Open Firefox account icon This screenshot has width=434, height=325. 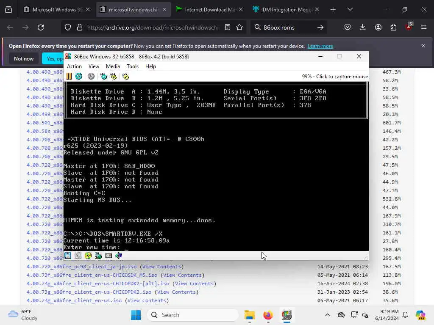coord(378,28)
